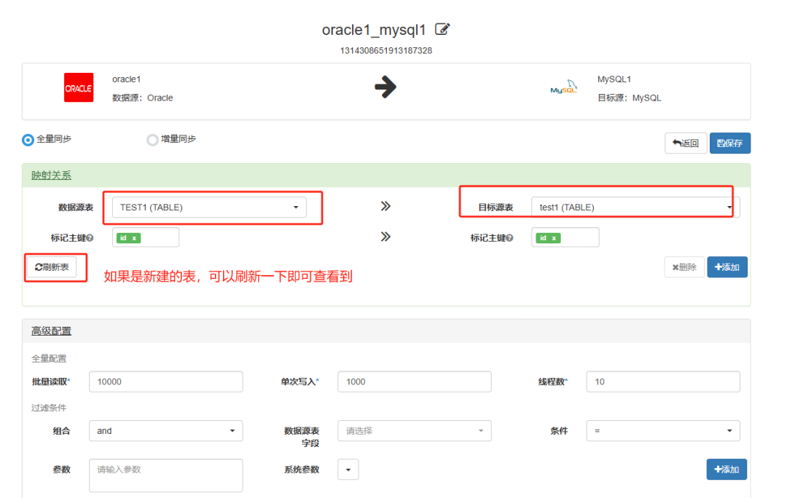Click the double arrow between primary key fields
The image size is (787, 498).
385,237
